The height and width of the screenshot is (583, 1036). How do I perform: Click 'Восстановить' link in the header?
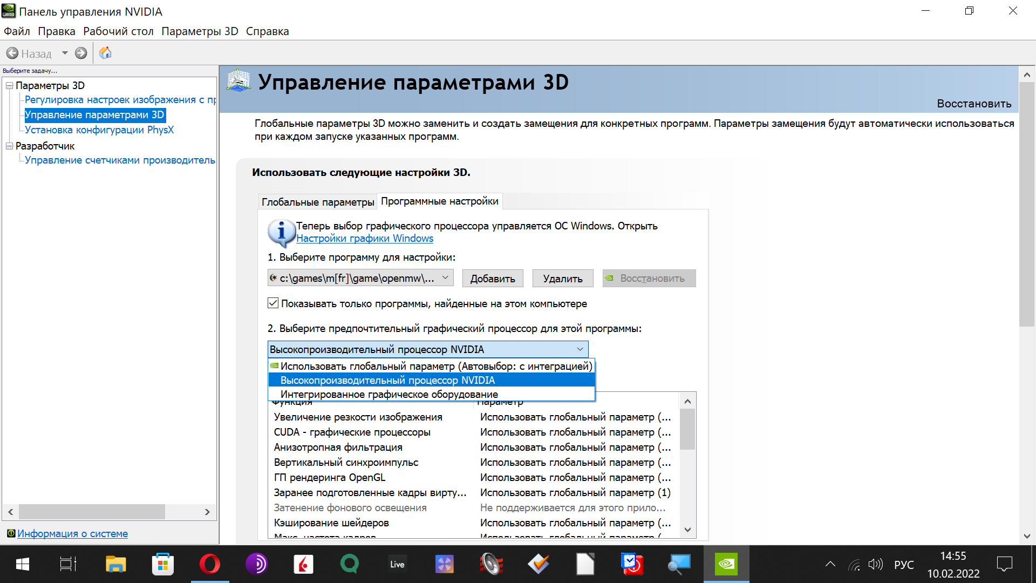click(974, 104)
